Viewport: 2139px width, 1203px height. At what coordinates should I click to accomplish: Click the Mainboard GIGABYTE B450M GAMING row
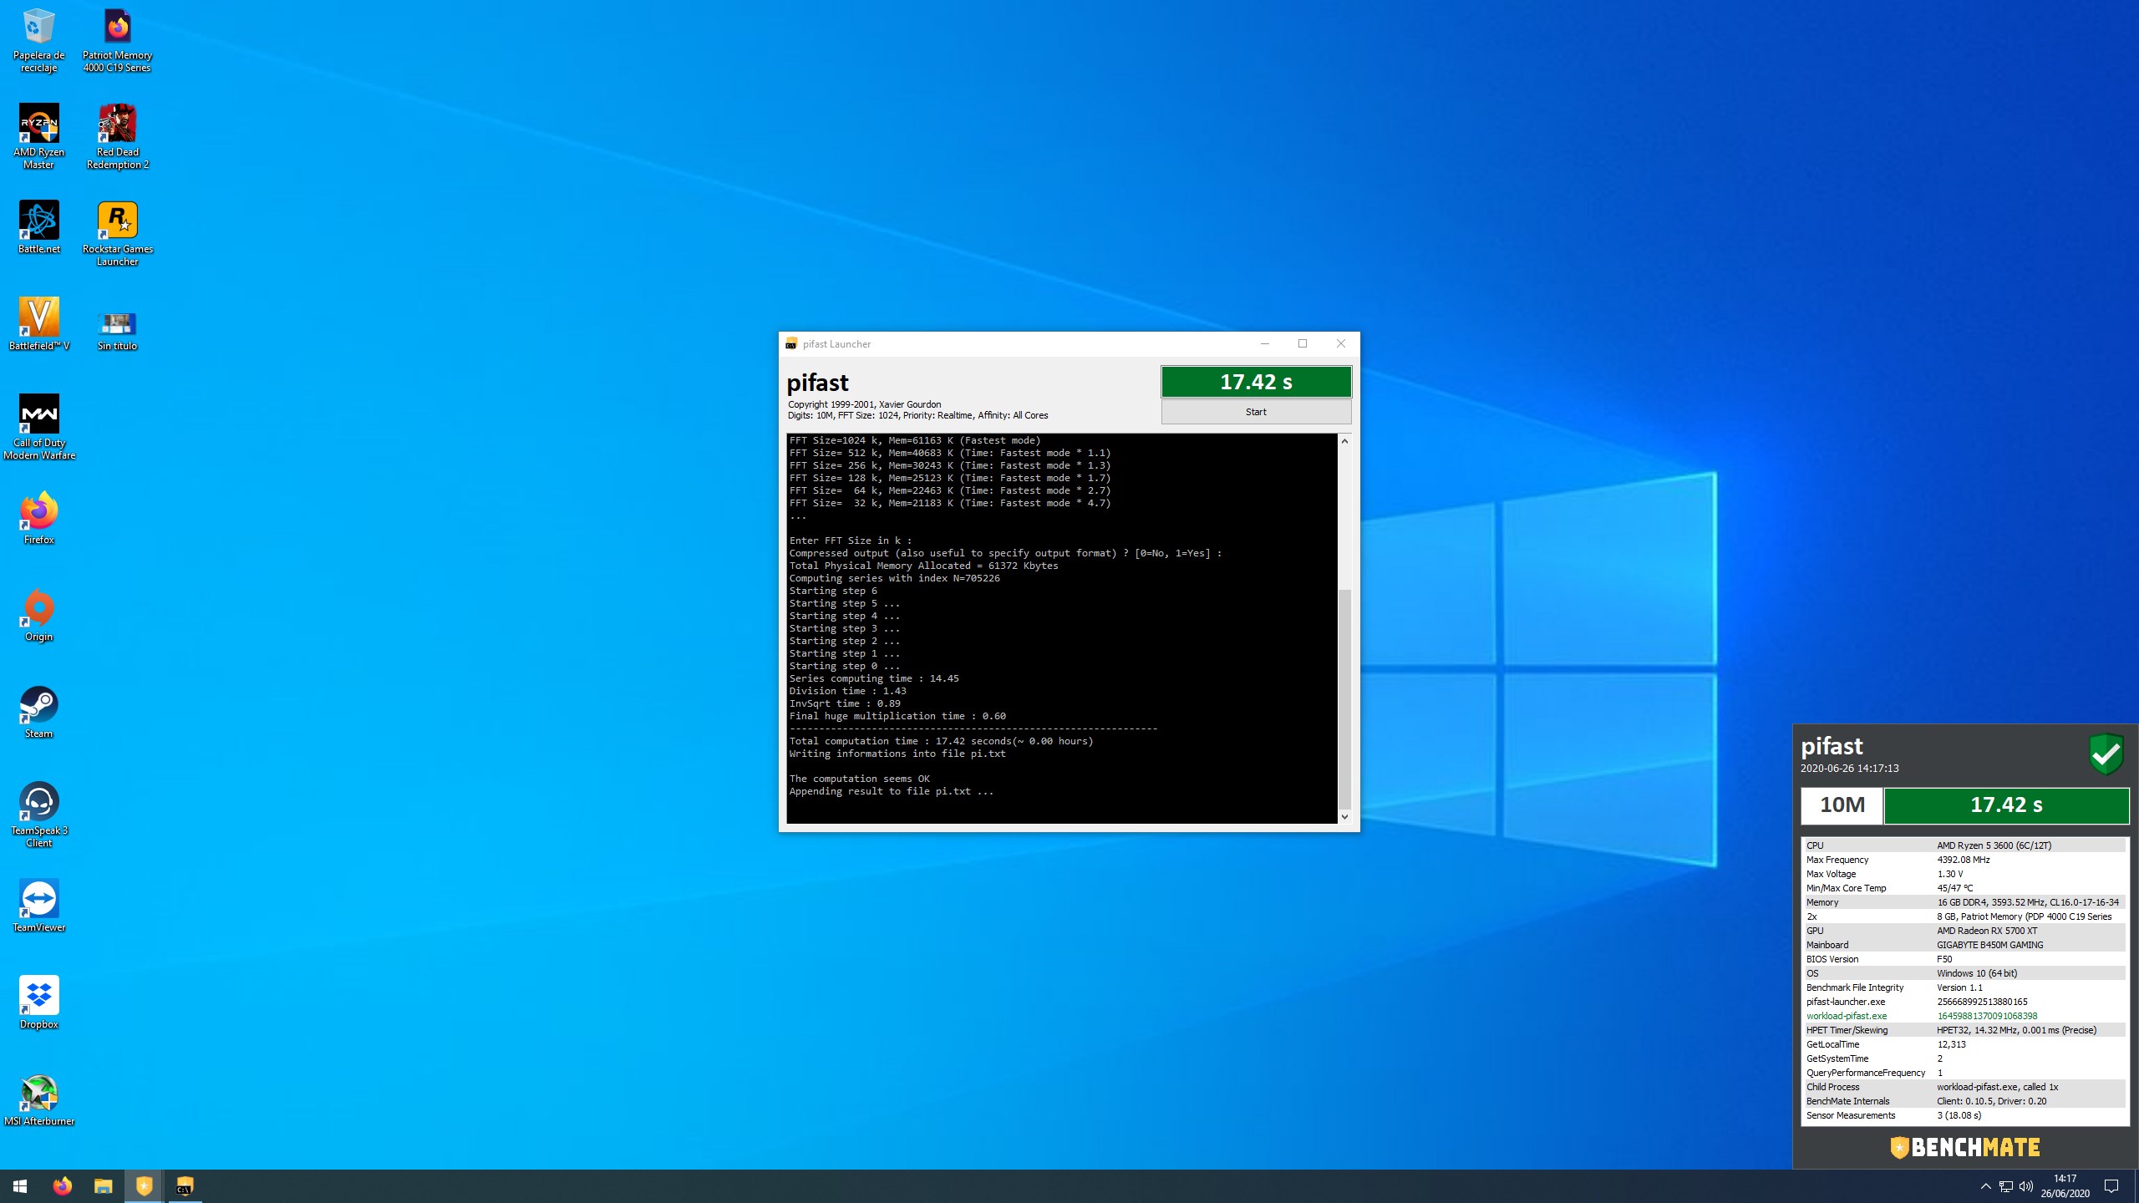[x=1964, y=945]
